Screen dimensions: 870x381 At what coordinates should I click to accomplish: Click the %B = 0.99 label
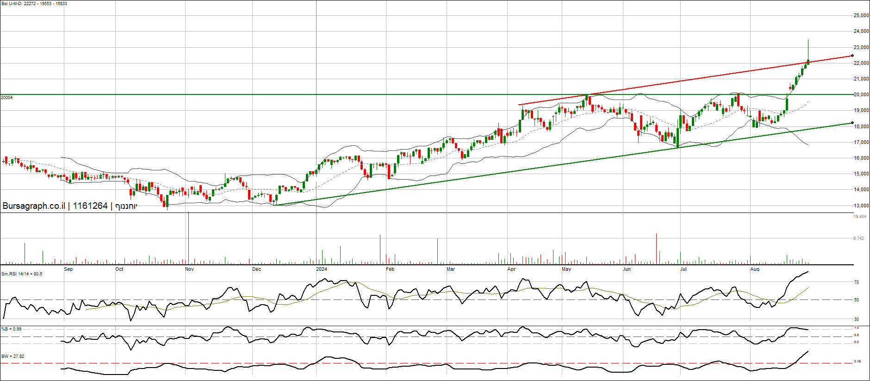pyautogui.click(x=11, y=329)
